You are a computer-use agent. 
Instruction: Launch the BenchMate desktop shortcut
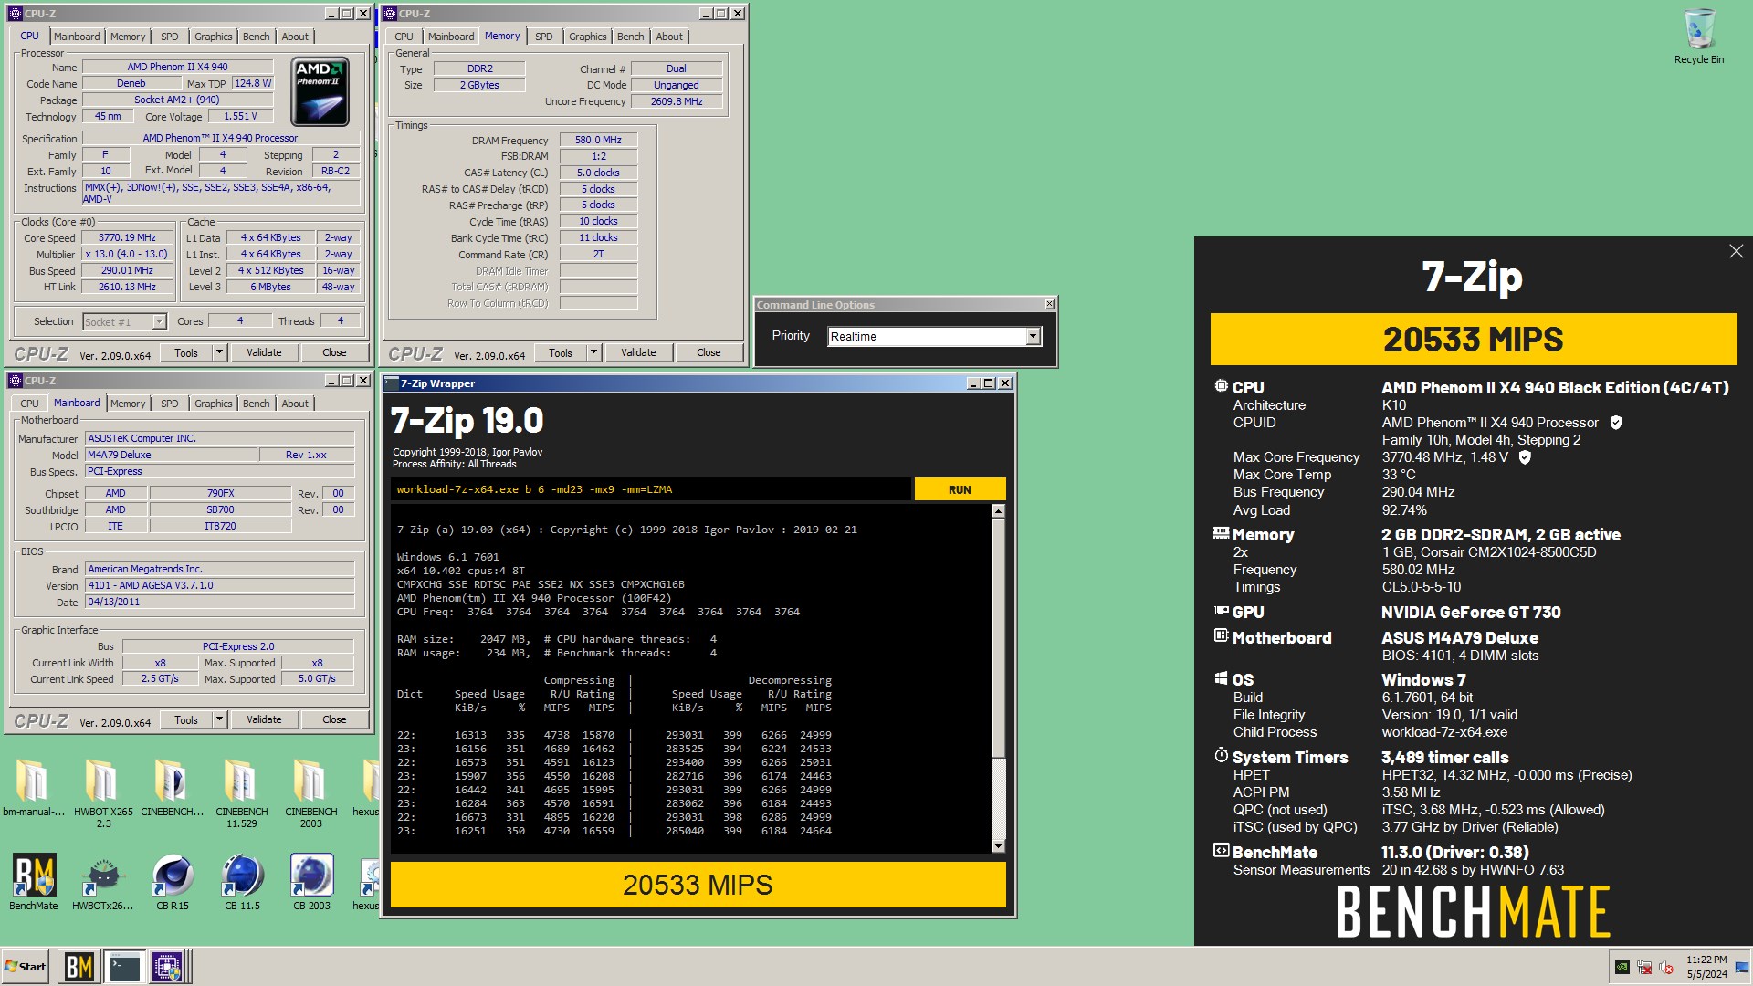tap(34, 882)
